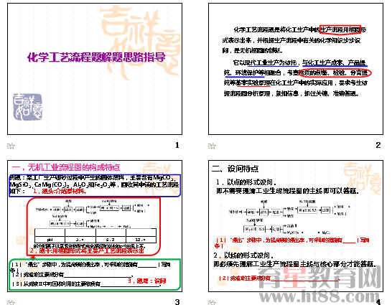Open slide 1 title thumbnail

click(95, 69)
